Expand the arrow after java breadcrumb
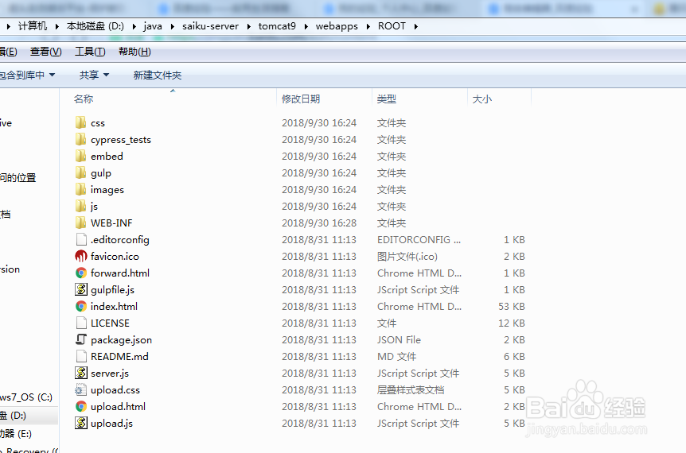Viewport: 686px width, 453px height. pos(173,26)
